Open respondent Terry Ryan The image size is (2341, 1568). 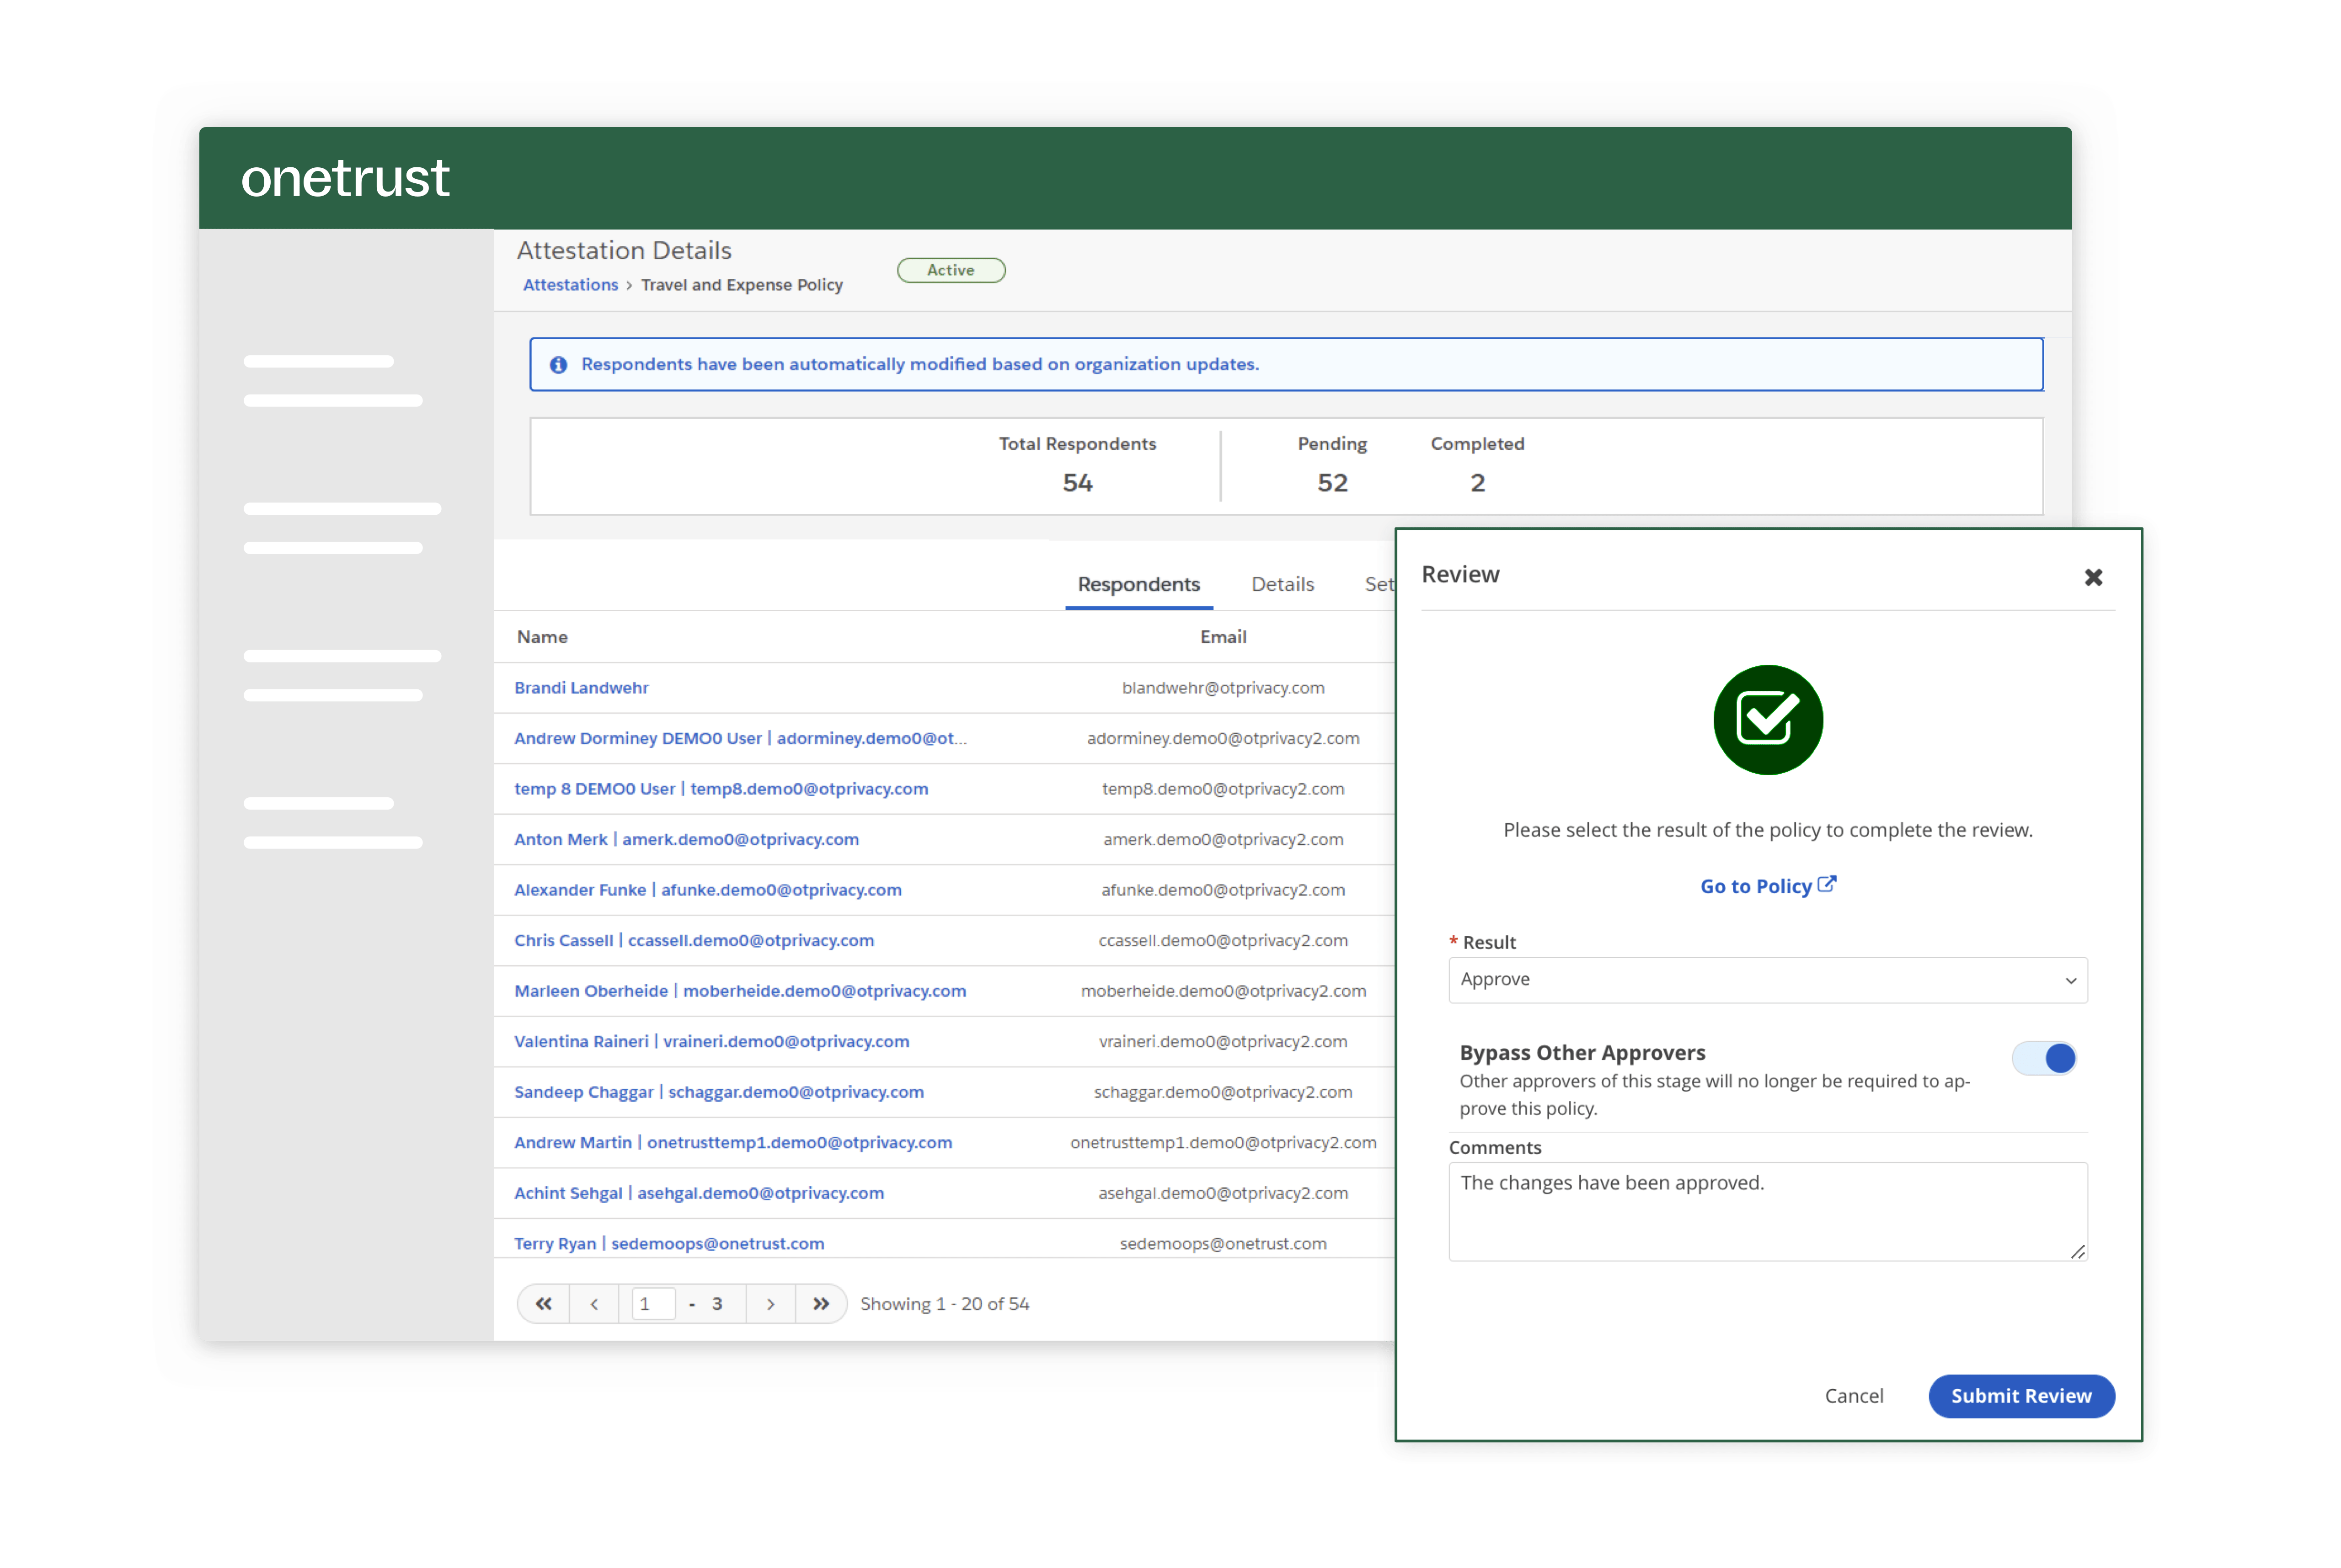(669, 1243)
